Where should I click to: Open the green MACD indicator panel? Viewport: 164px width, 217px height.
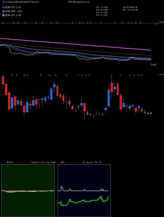click(x=28, y=191)
